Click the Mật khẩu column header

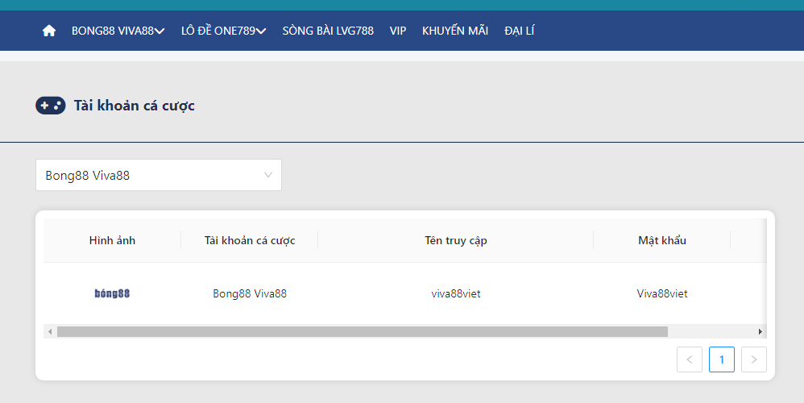662,240
